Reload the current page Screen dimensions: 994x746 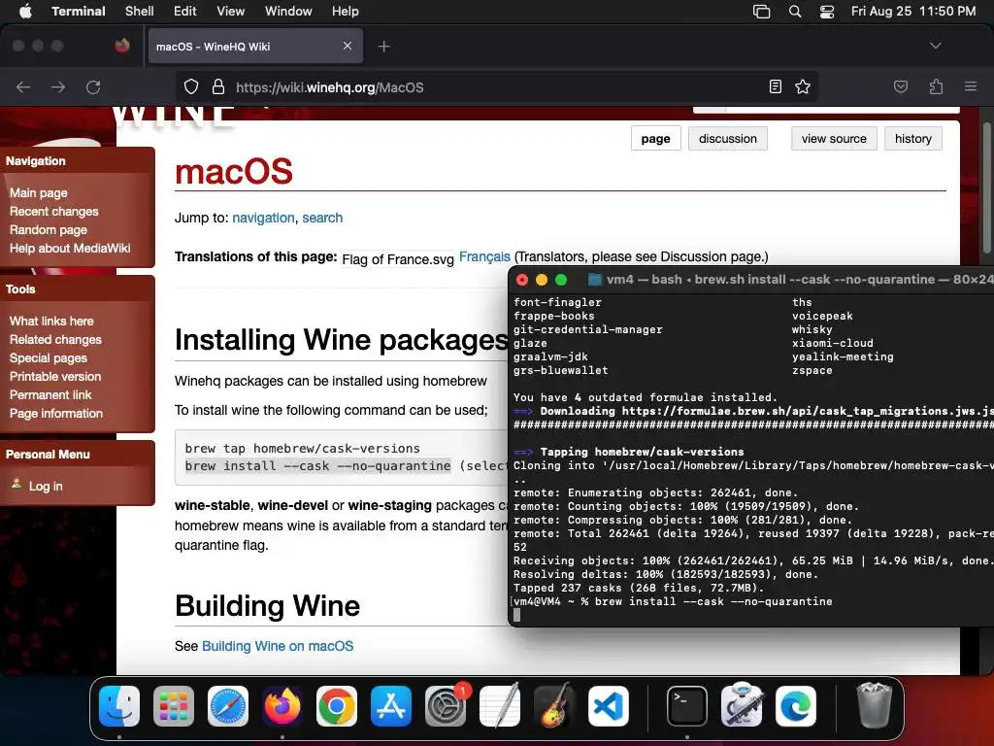tap(93, 86)
